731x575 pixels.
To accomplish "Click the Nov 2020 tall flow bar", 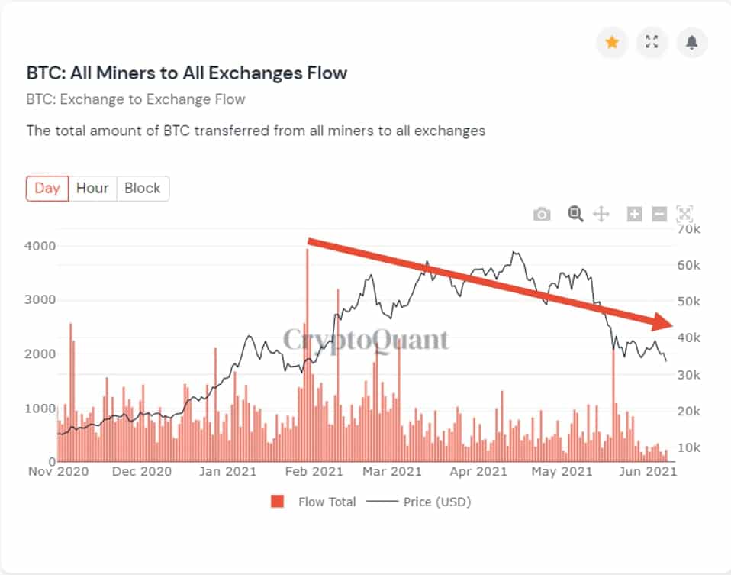I will [x=70, y=397].
